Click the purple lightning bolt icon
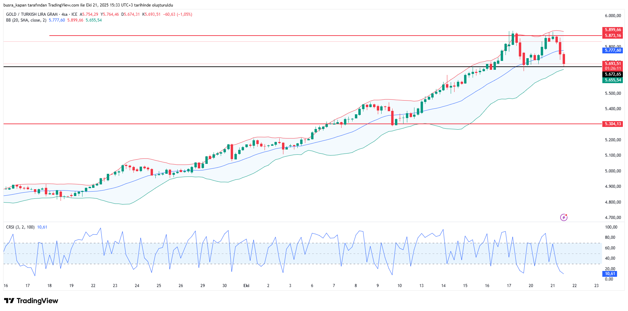628x311 pixels. coord(564,217)
